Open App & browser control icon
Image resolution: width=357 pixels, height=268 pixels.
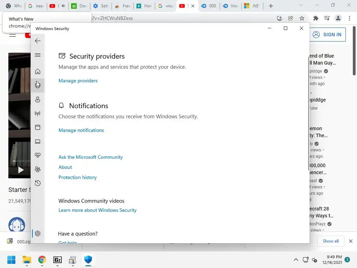(x=38, y=127)
